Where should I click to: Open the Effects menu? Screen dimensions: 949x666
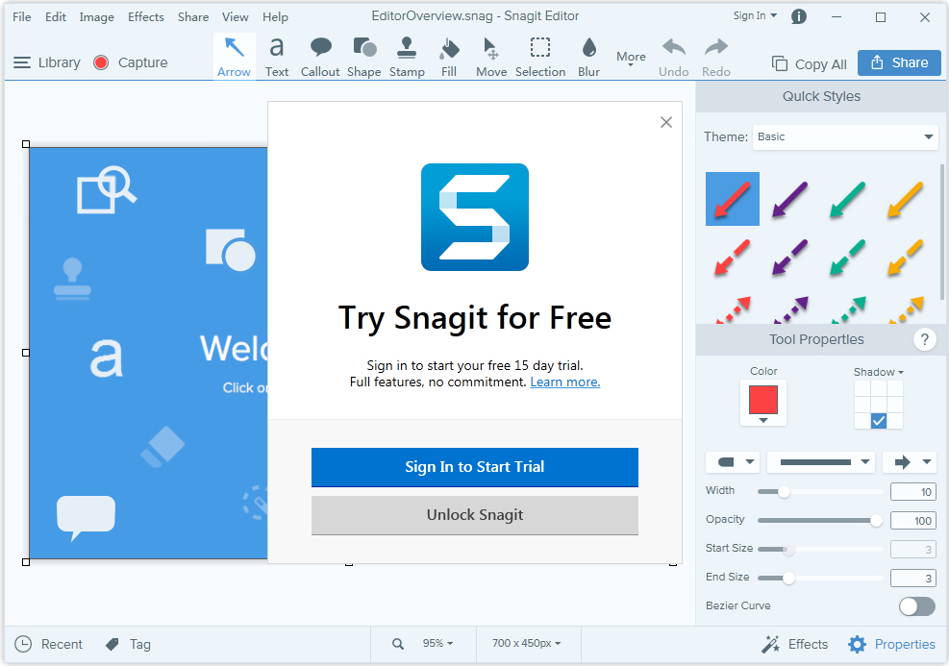point(146,17)
